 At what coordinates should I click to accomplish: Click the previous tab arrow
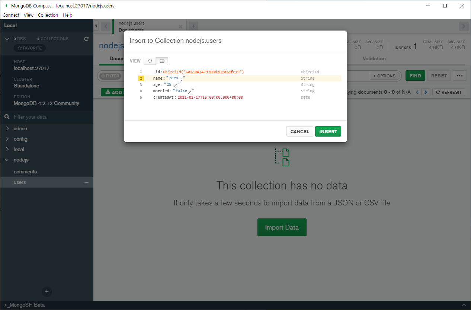click(x=106, y=26)
